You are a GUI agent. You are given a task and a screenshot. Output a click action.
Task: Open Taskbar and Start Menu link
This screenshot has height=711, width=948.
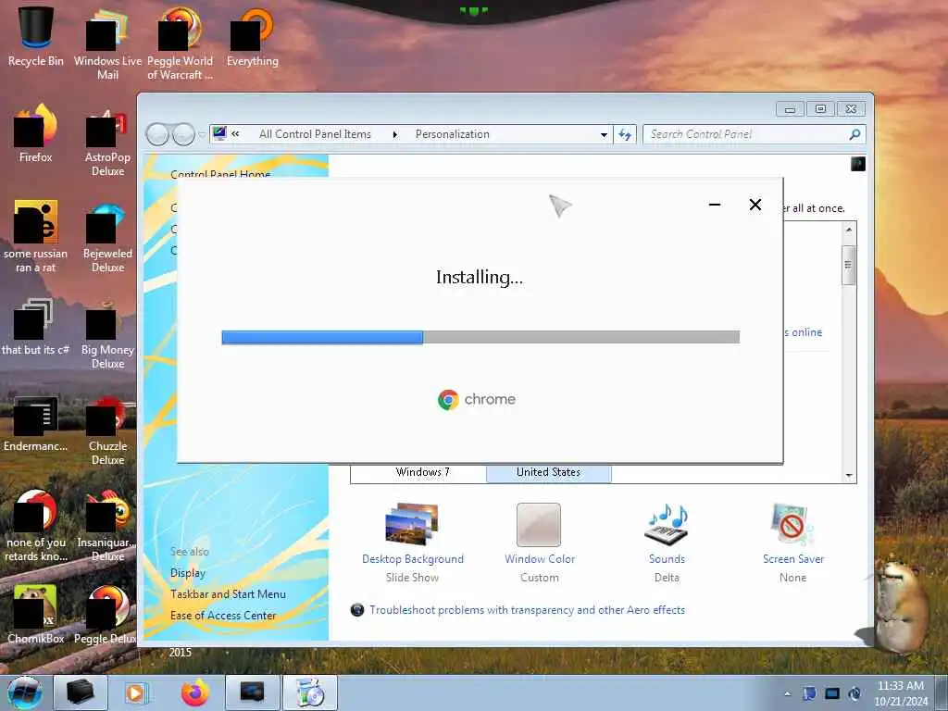228,593
